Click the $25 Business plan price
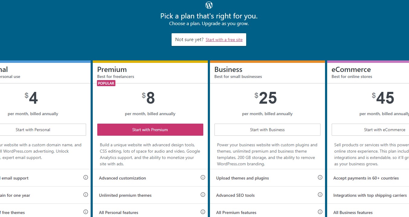The image size is (409, 217). [x=267, y=98]
